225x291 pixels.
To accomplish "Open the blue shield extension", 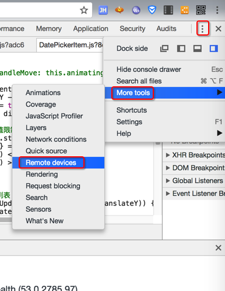I will 152,10.
